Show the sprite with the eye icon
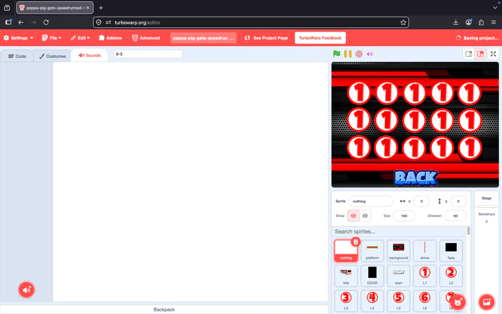 click(354, 216)
